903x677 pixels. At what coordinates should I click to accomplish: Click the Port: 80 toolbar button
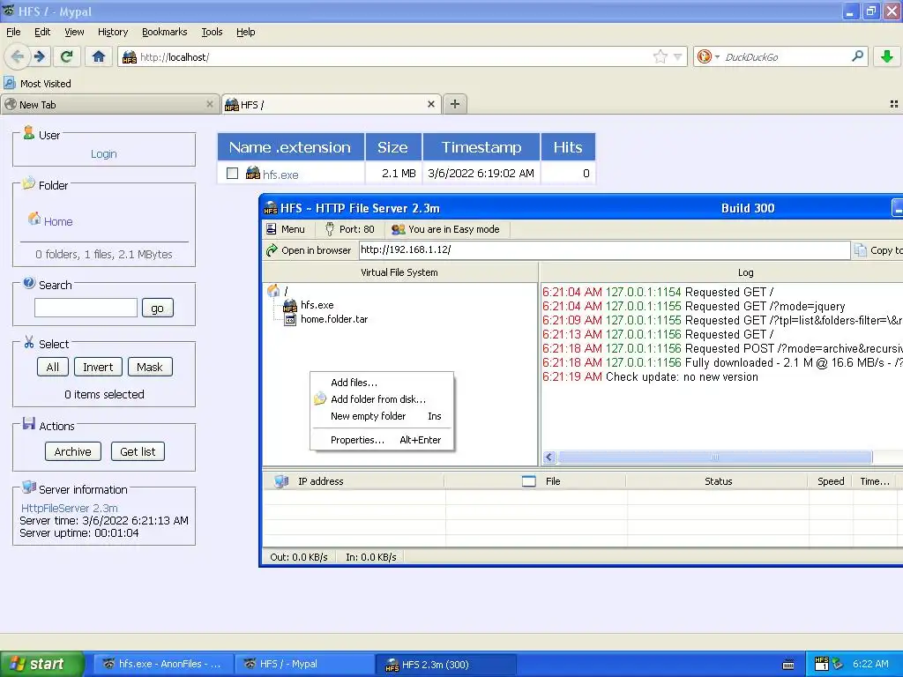350,229
